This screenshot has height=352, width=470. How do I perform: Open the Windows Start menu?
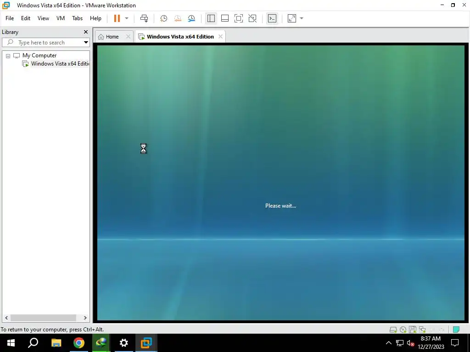tap(11, 343)
